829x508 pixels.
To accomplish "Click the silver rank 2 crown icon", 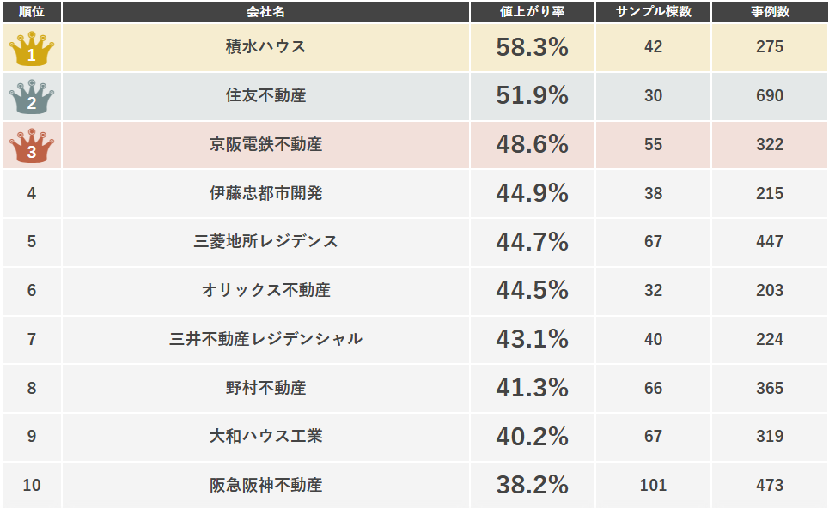I will tap(32, 97).
